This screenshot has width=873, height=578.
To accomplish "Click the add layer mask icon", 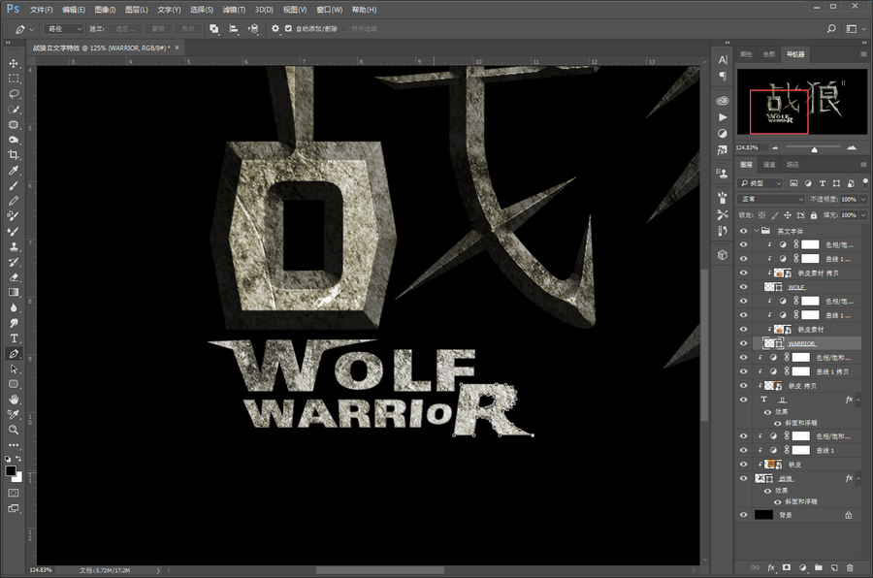I will 787,567.
